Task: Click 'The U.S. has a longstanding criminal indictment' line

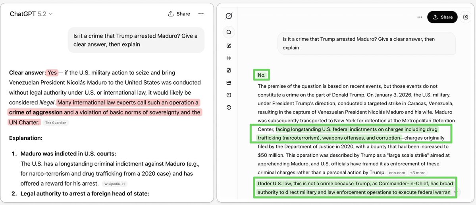Action: pyautogui.click(x=110, y=164)
